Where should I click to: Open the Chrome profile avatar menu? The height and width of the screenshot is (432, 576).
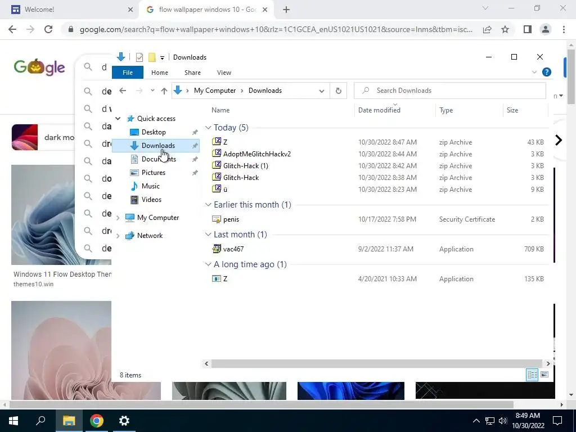point(546,29)
